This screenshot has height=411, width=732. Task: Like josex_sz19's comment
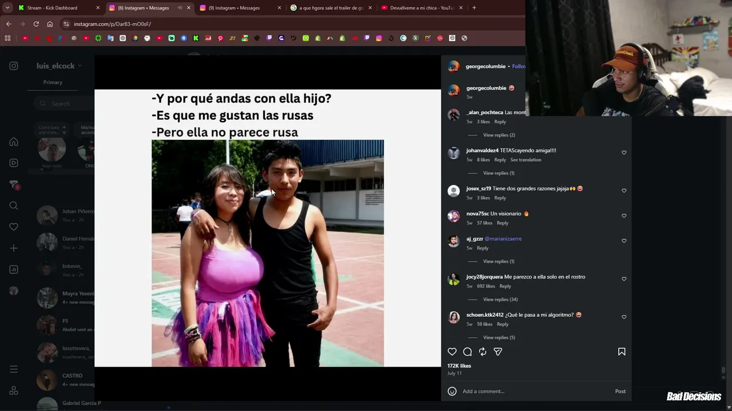click(624, 191)
